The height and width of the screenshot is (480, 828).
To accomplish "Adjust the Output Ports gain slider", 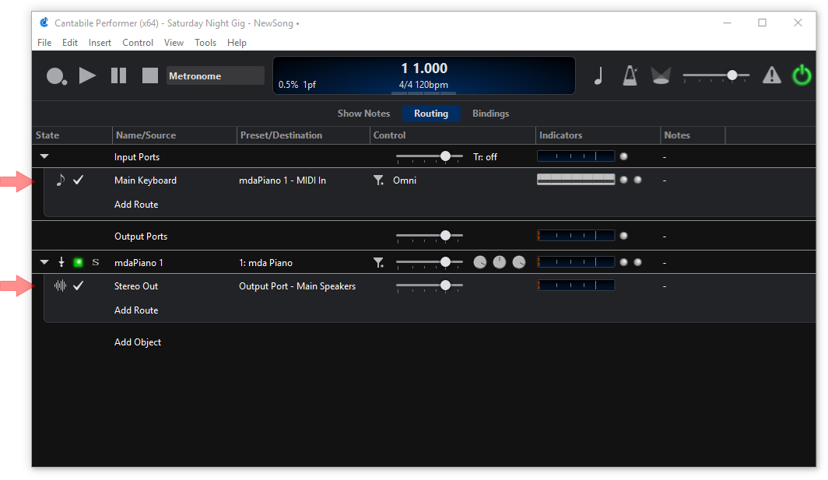I will 430,236.
